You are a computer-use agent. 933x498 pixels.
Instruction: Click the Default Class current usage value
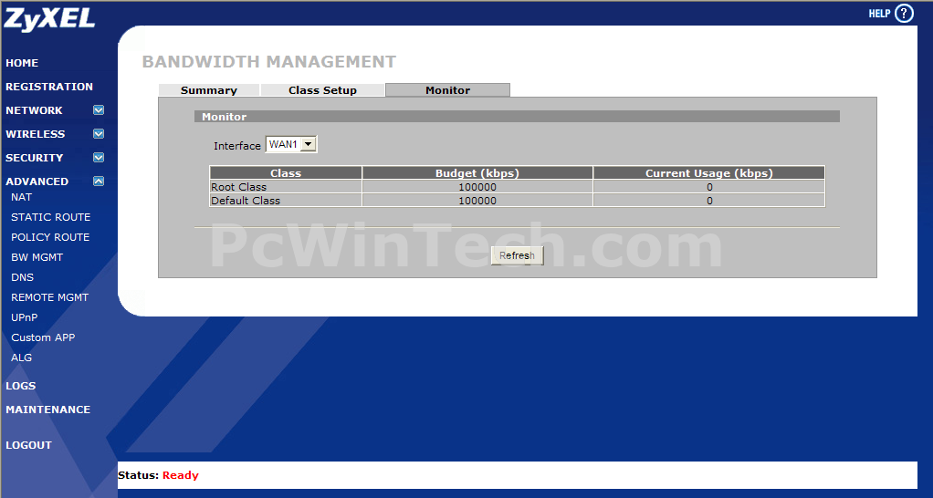point(709,201)
